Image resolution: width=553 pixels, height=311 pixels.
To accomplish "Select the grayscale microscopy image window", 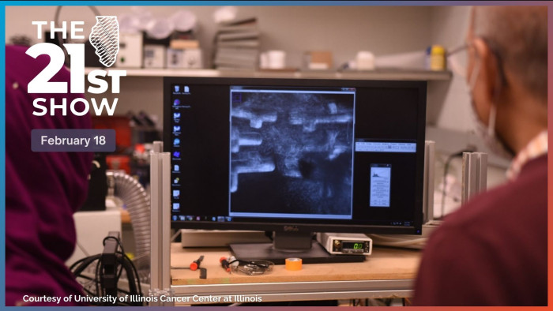I will point(292,152).
